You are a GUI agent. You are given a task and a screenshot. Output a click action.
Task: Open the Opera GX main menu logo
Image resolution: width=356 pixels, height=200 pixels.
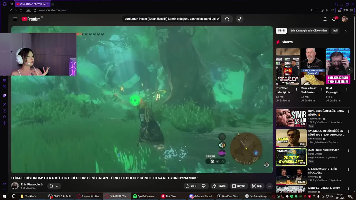point(4,4)
